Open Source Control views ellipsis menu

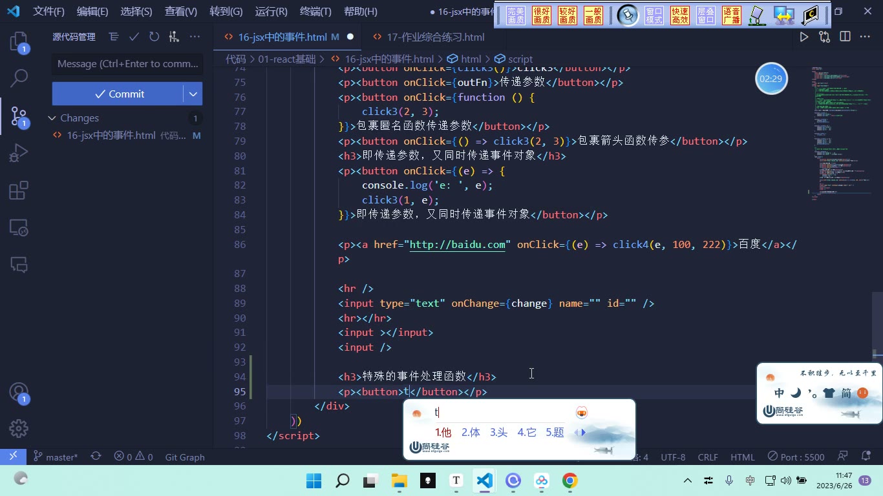[195, 37]
